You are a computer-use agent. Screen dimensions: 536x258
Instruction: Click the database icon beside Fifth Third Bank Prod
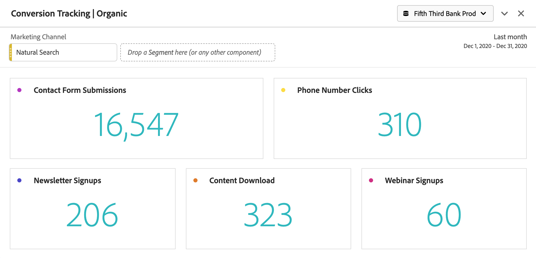click(406, 13)
